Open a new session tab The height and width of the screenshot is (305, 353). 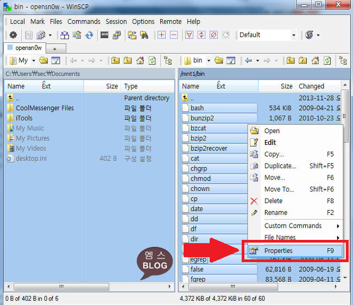click(56, 49)
